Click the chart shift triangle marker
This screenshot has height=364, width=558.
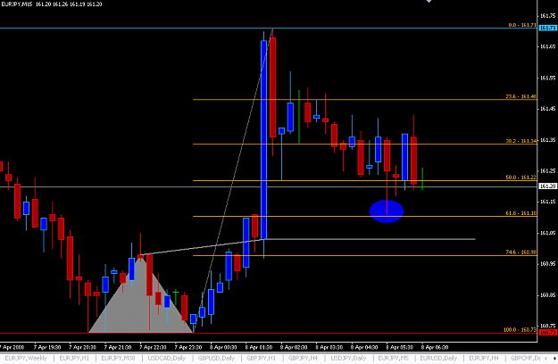point(429,1)
